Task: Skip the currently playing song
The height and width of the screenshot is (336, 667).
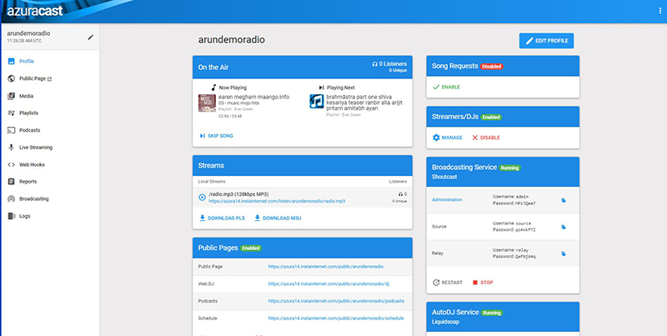Action: click(x=217, y=135)
